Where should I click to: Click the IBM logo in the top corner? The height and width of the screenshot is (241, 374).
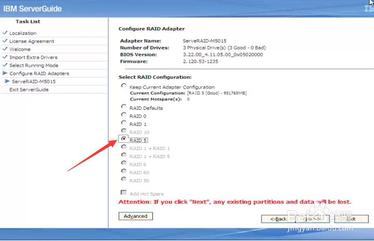[x=368, y=7]
